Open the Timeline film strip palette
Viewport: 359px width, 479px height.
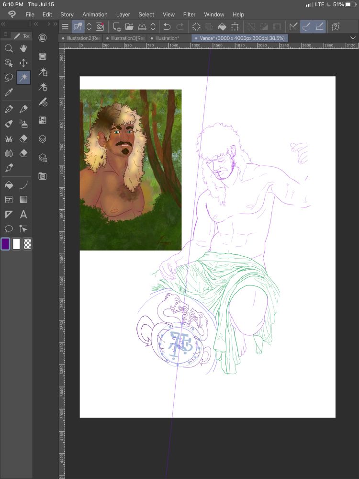click(x=43, y=56)
